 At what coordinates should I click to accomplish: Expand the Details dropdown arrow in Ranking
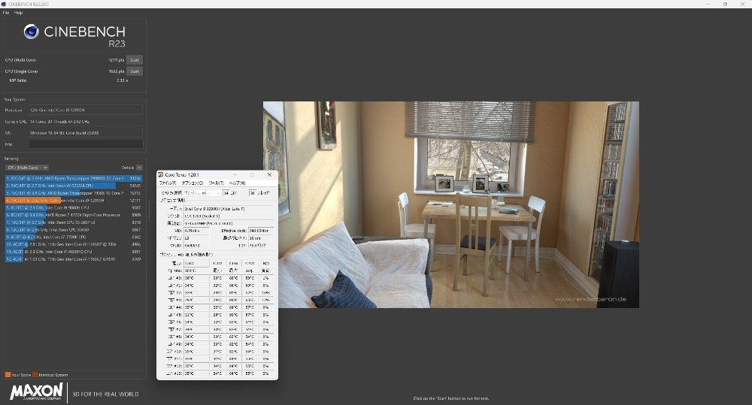click(139, 168)
